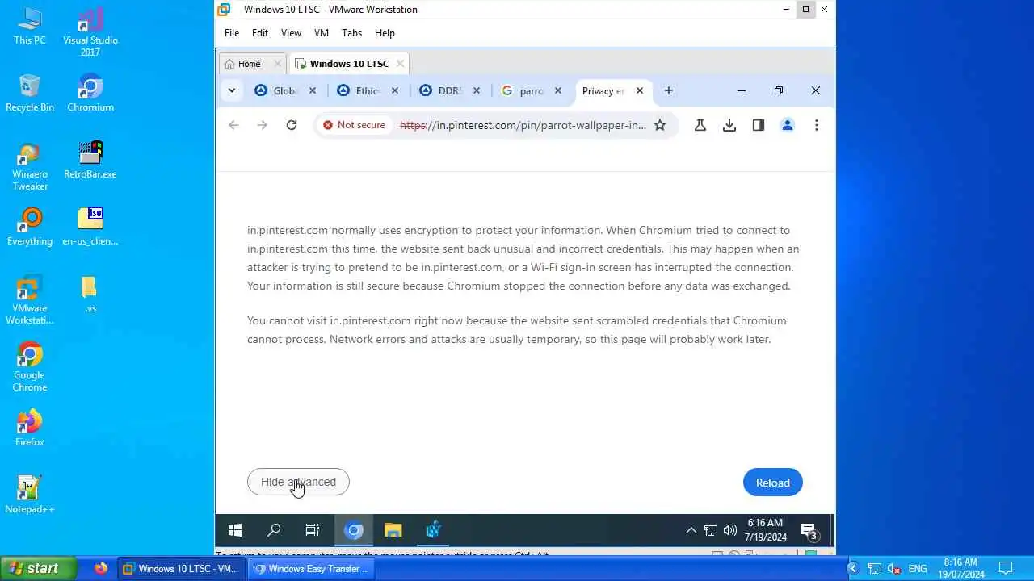Open guest notification center with 3 badge
This screenshot has height=581, width=1034.
point(809,530)
